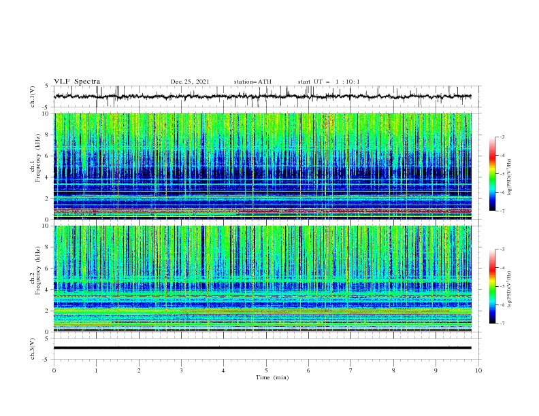
Task: Select the "start UT = 1 : 10: 1" text
Action: click(x=329, y=82)
